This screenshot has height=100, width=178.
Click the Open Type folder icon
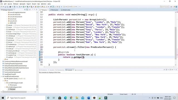coord(42,7)
